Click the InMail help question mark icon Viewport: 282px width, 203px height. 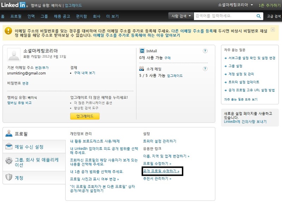tap(205, 51)
